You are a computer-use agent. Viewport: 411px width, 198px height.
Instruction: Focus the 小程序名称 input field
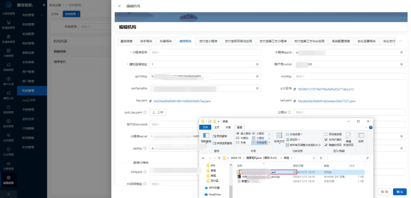(x=205, y=52)
